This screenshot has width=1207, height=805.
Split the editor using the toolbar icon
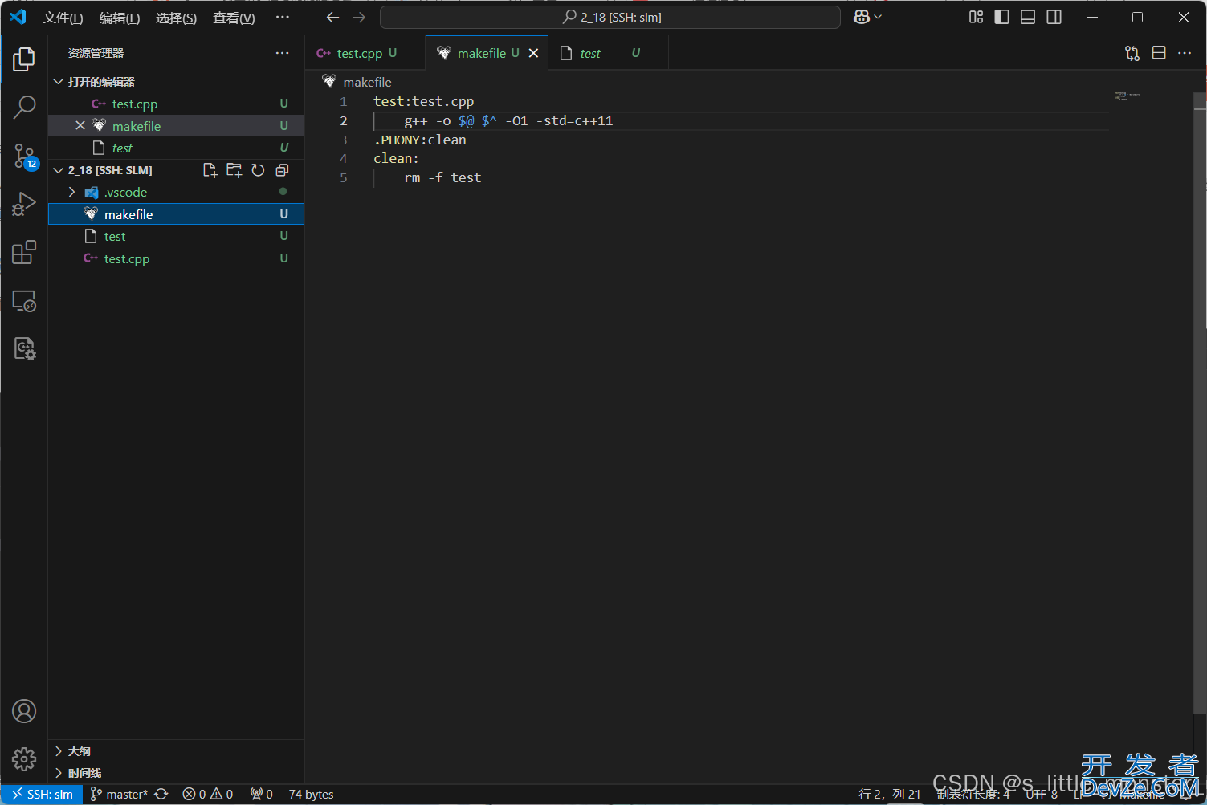point(1159,53)
